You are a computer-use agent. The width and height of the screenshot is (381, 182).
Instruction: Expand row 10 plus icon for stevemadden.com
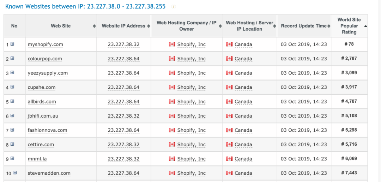click(x=15, y=173)
